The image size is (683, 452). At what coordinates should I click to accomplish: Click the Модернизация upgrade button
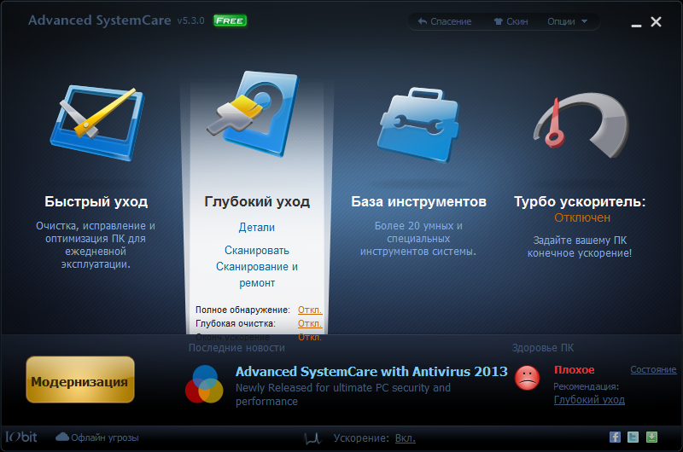click(80, 380)
